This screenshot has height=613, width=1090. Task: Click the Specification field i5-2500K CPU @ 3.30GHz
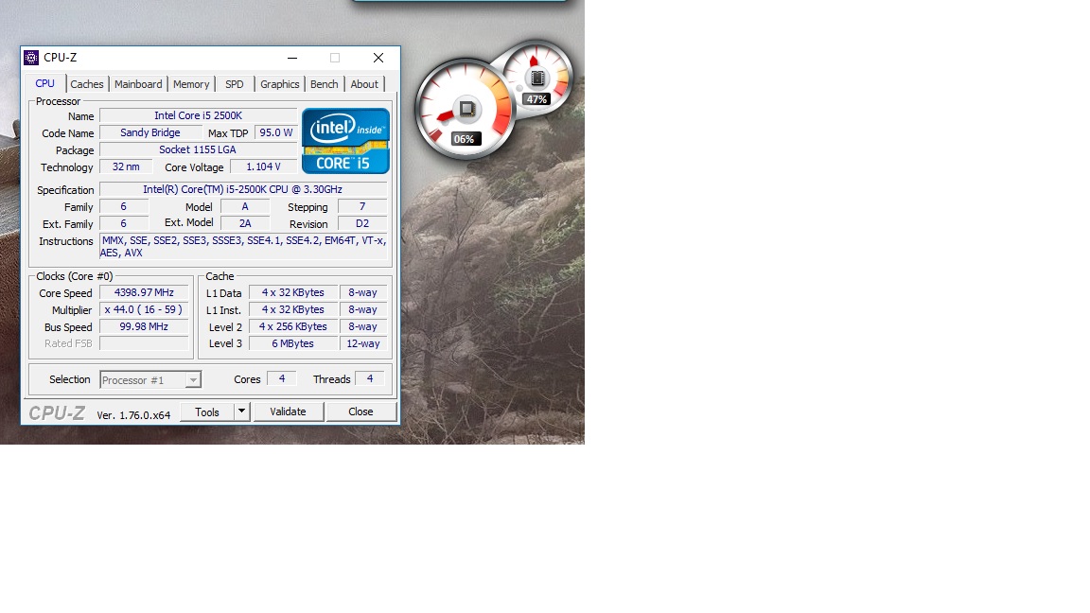click(x=243, y=189)
